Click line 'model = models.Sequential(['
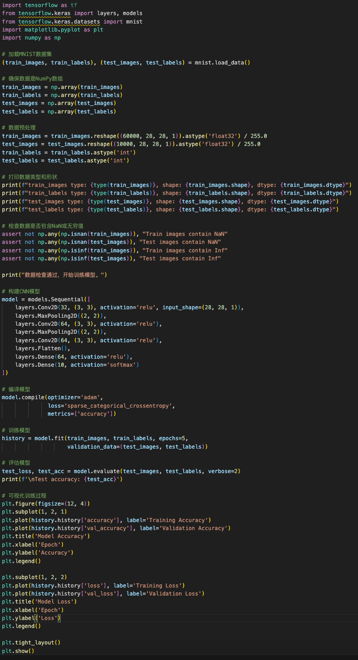Screen dimensions: 358x660 [x=46, y=299]
